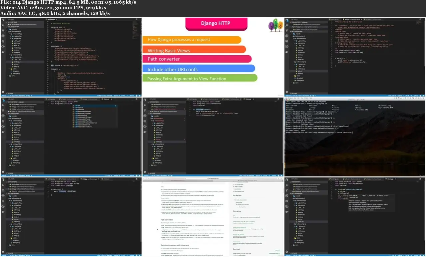Open Search icon in the settings.py INSTALLED_APPS frame
Image resolution: width=426 pixels, height=257 pixels.
click(3, 25)
